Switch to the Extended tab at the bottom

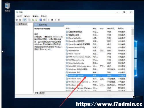coord(37,93)
